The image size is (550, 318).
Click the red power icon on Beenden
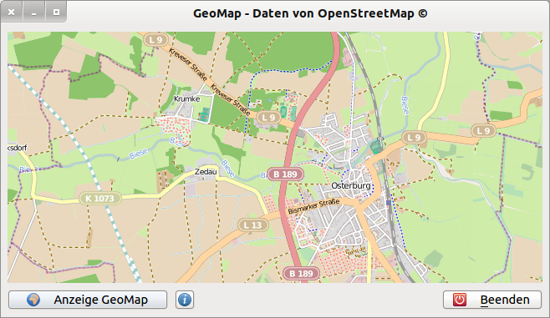click(x=460, y=300)
